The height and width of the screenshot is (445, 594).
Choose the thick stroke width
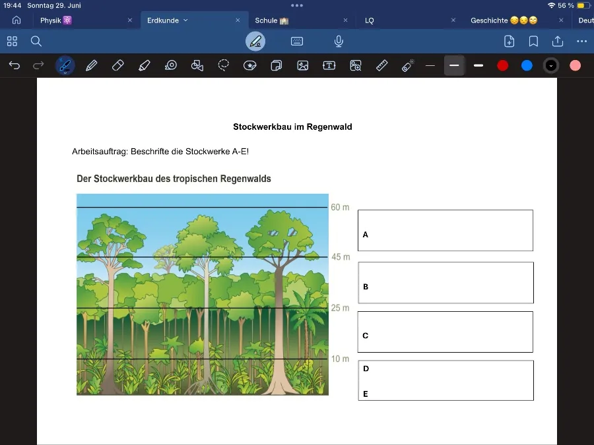pos(478,65)
